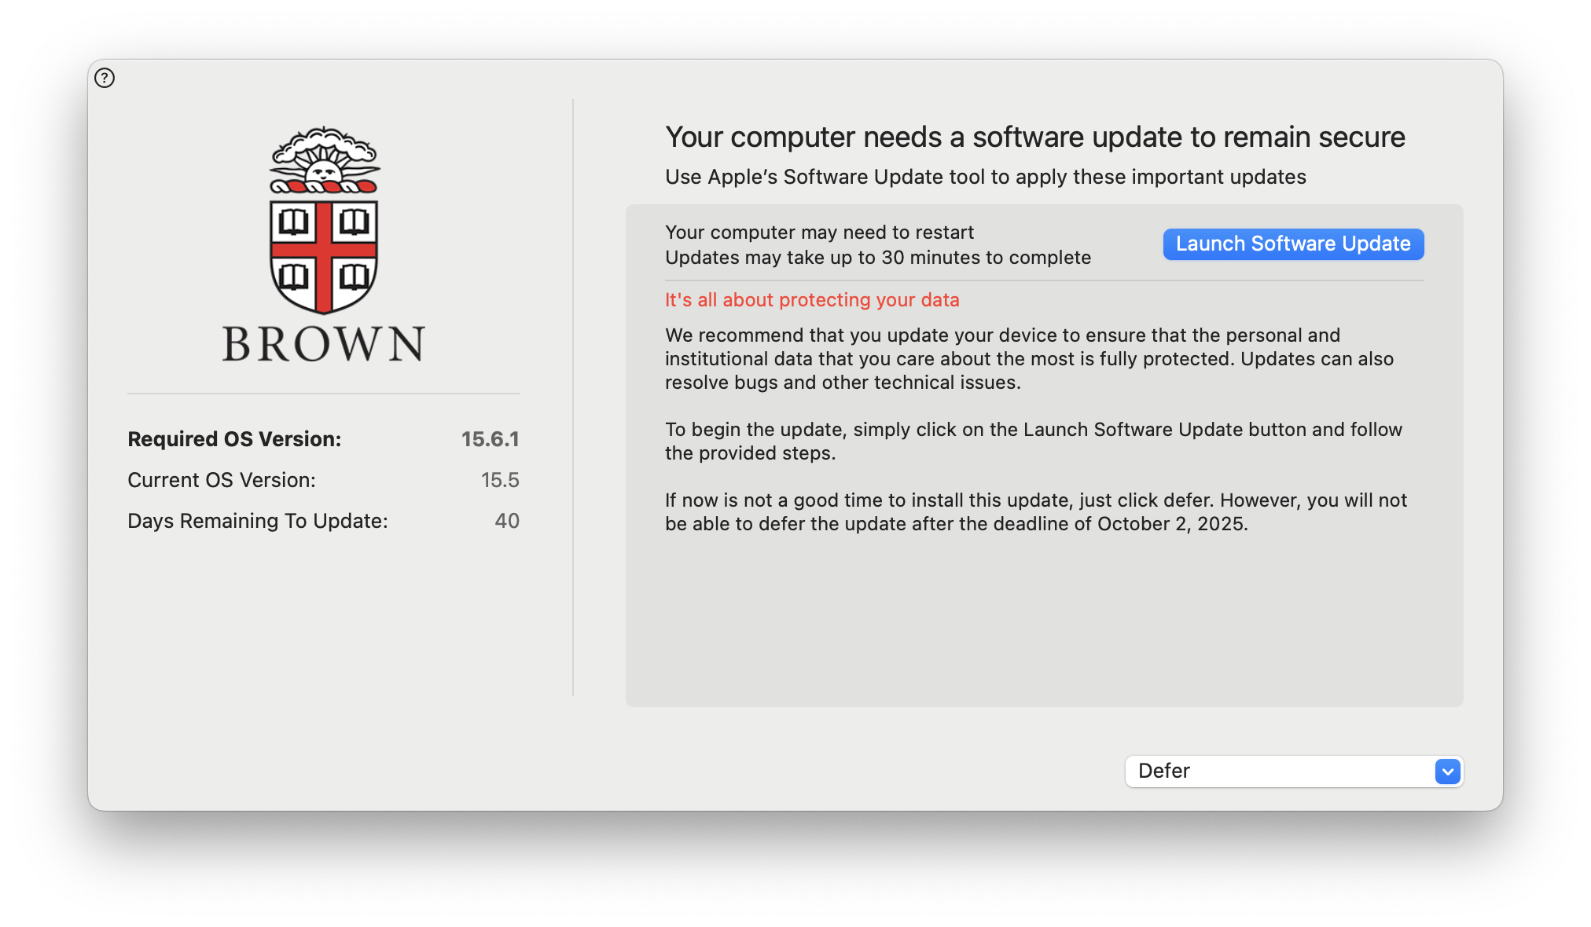The height and width of the screenshot is (927, 1591).
Task: Click the 15.5 current version value
Action: click(x=500, y=480)
